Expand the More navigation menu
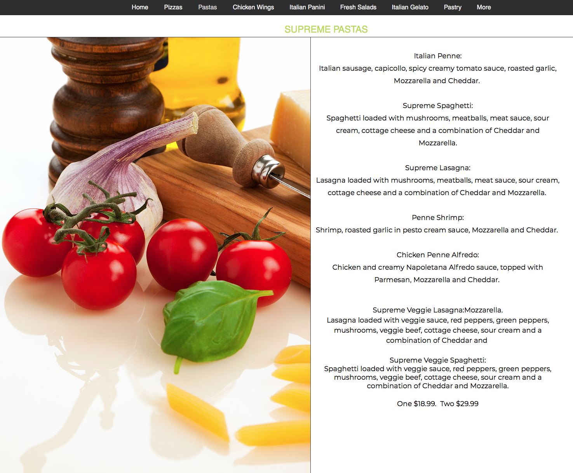The width and height of the screenshot is (573, 473). (x=484, y=7)
